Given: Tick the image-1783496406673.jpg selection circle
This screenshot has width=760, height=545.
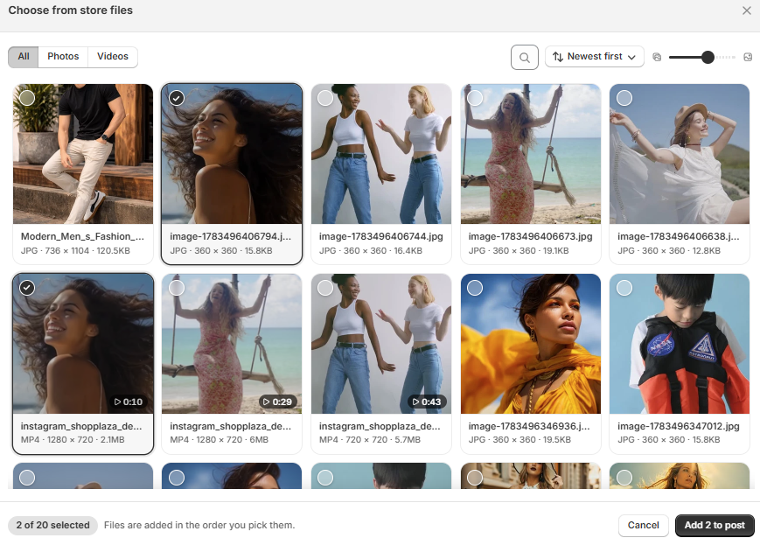Looking at the screenshot, I should (x=475, y=98).
